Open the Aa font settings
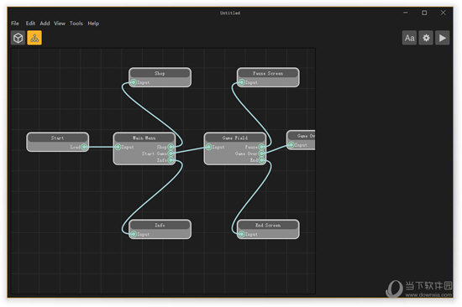The height and width of the screenshot is (307, 462). [410, 38]
